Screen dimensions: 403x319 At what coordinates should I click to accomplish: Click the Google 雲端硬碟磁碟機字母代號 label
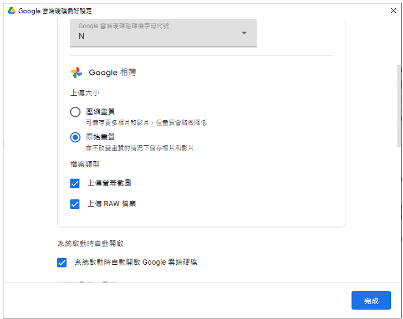coord(124,26)
